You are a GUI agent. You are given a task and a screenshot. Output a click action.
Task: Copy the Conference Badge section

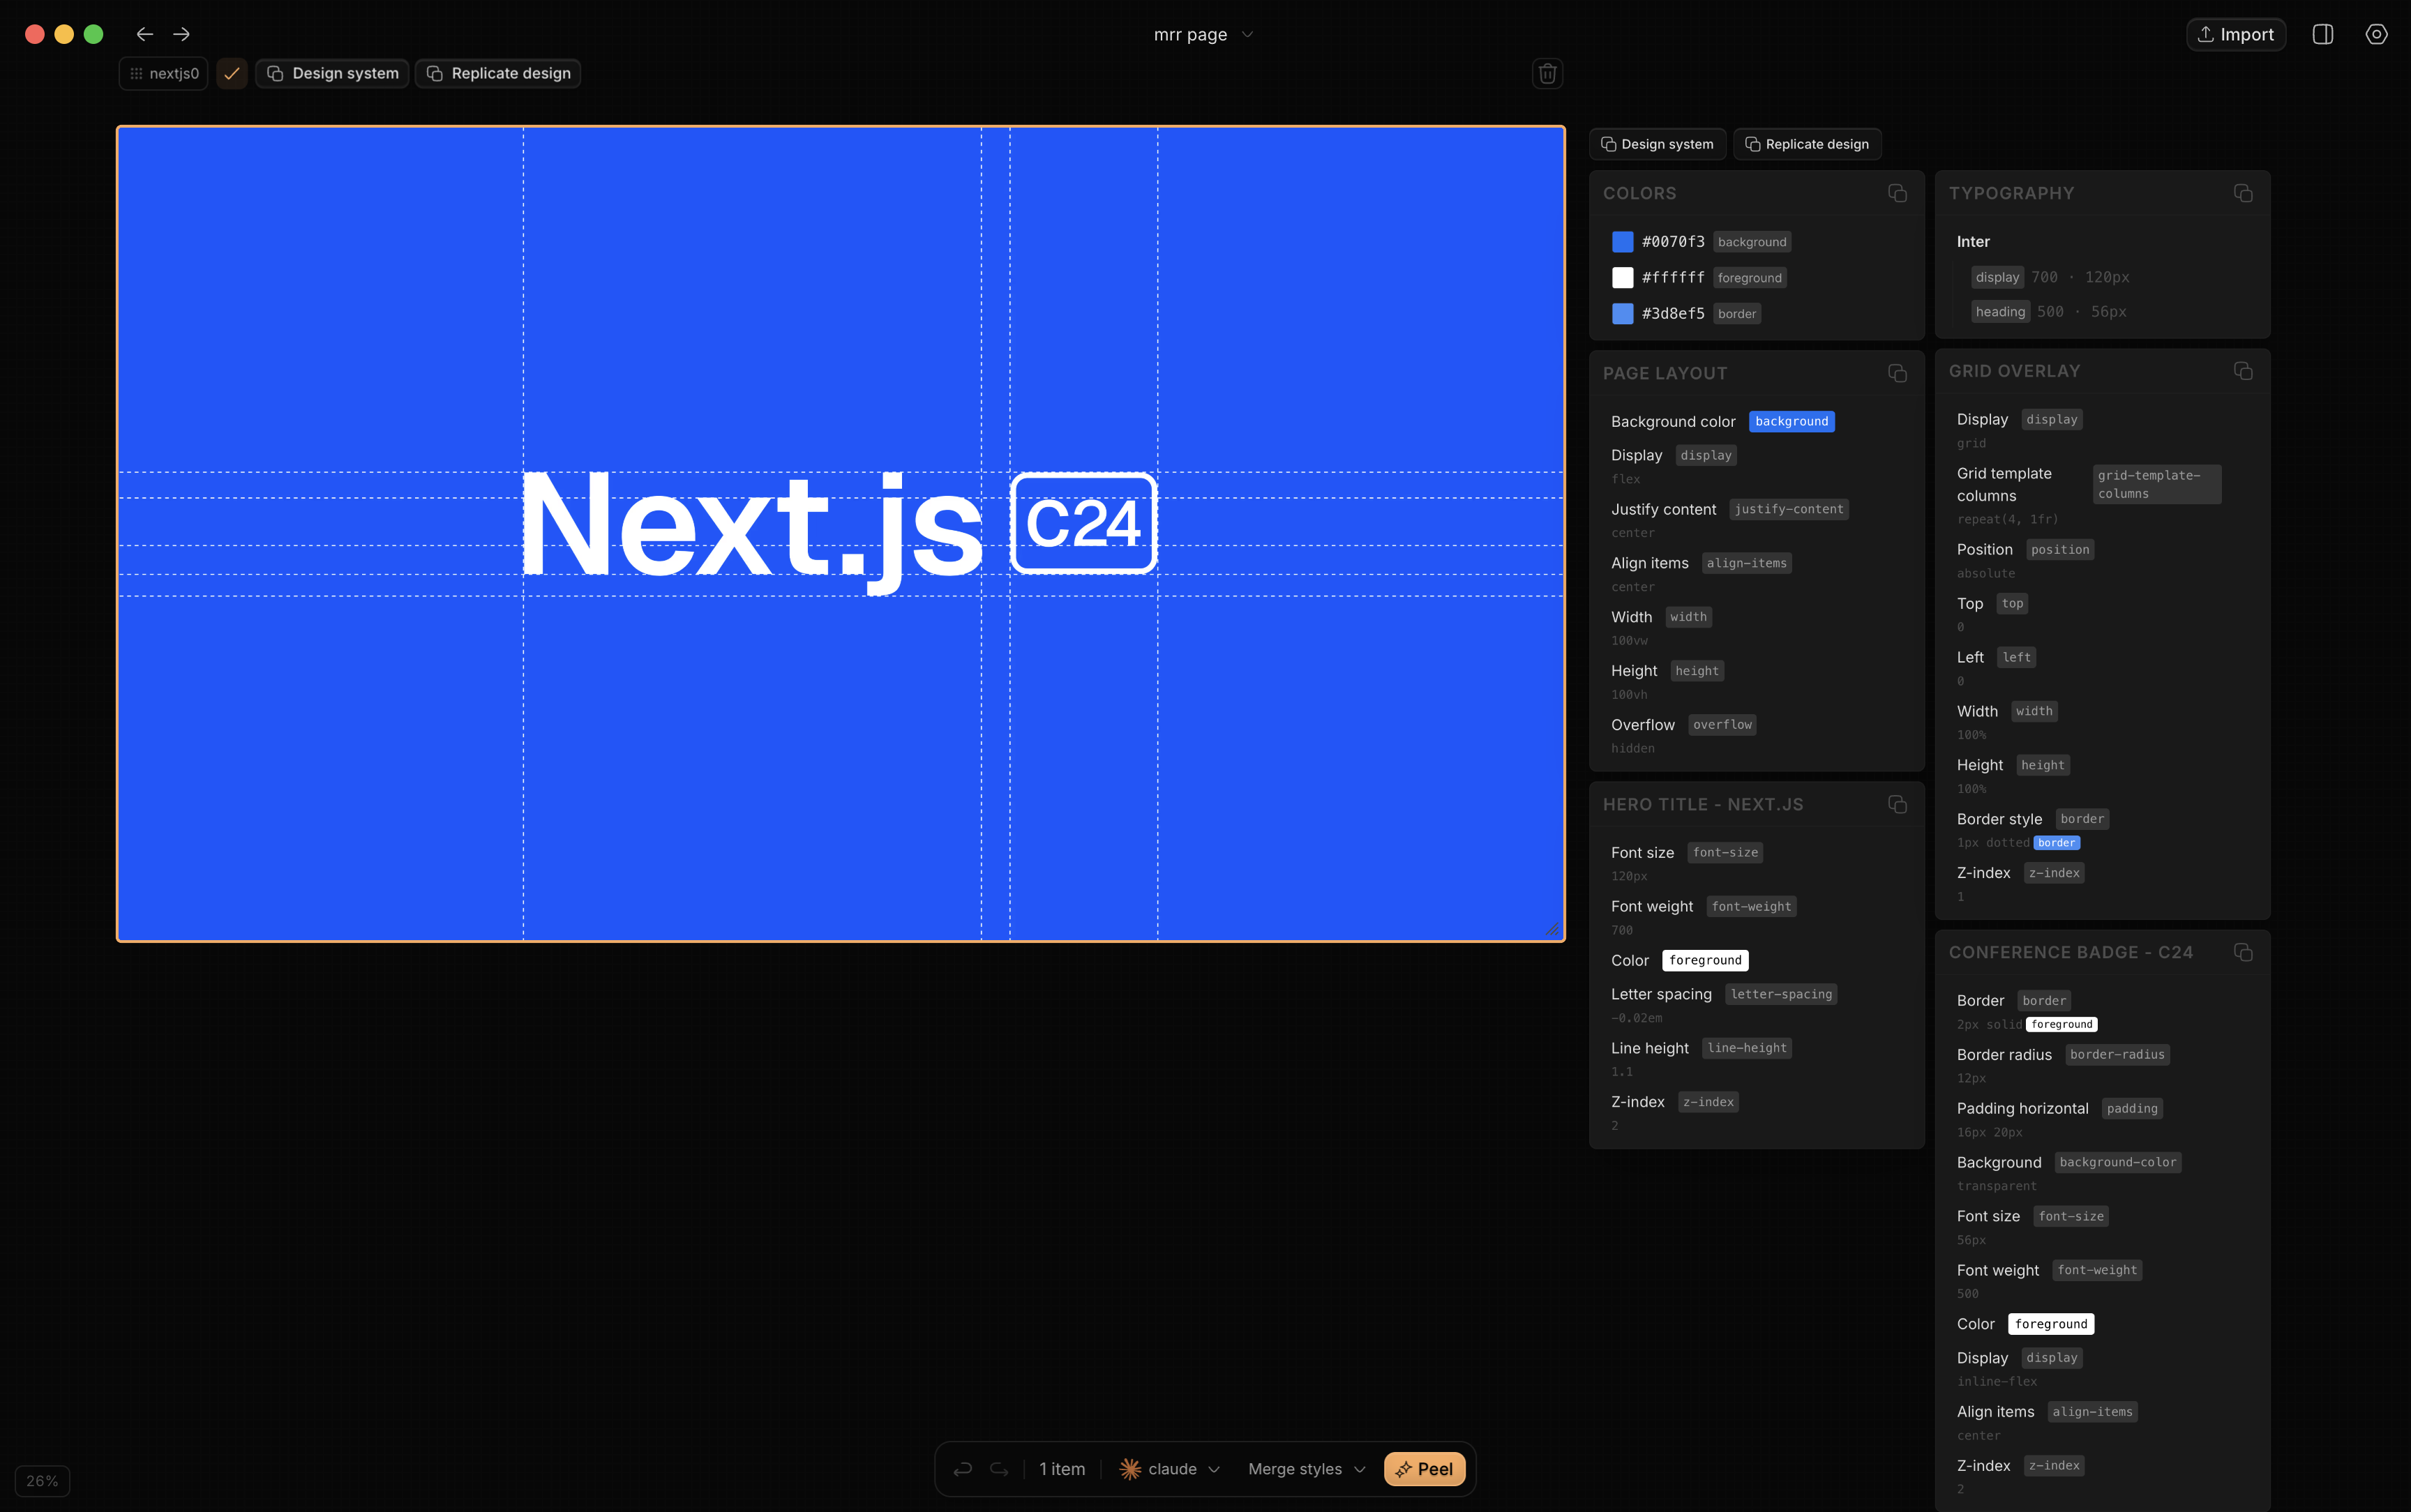click(2243, 952)
